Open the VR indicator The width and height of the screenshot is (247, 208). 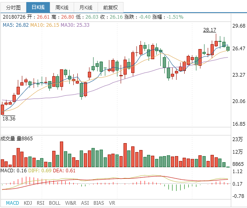click(x=112, y=203)
